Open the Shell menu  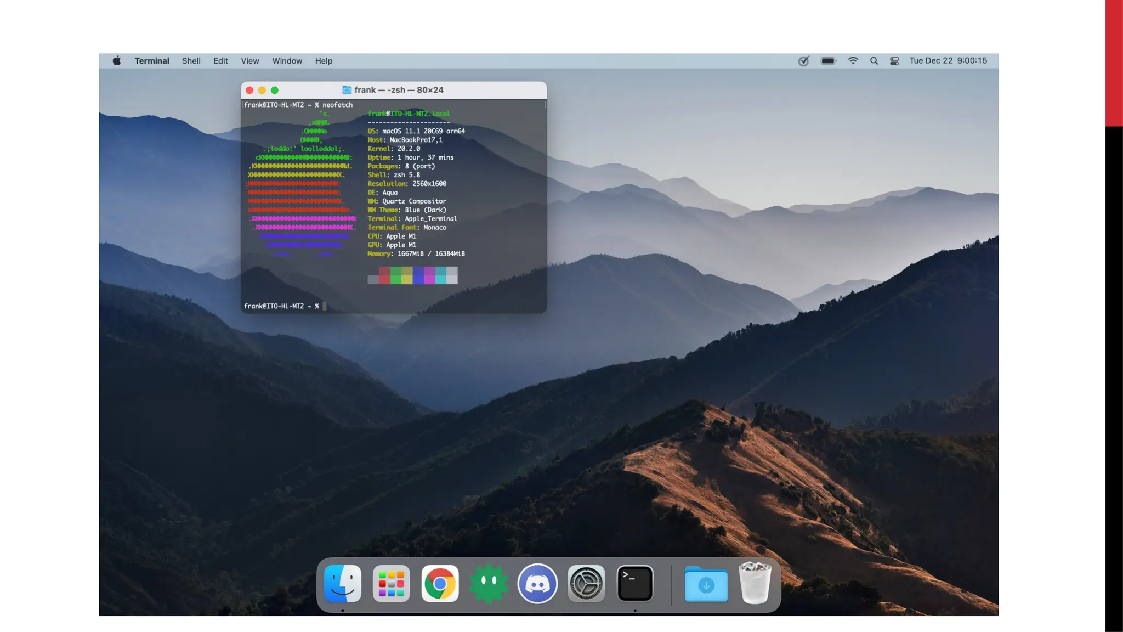191,61
